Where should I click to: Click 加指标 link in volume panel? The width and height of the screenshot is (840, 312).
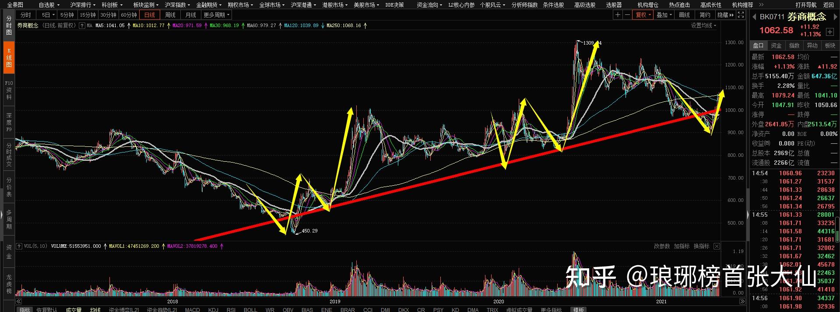point(682,246)
